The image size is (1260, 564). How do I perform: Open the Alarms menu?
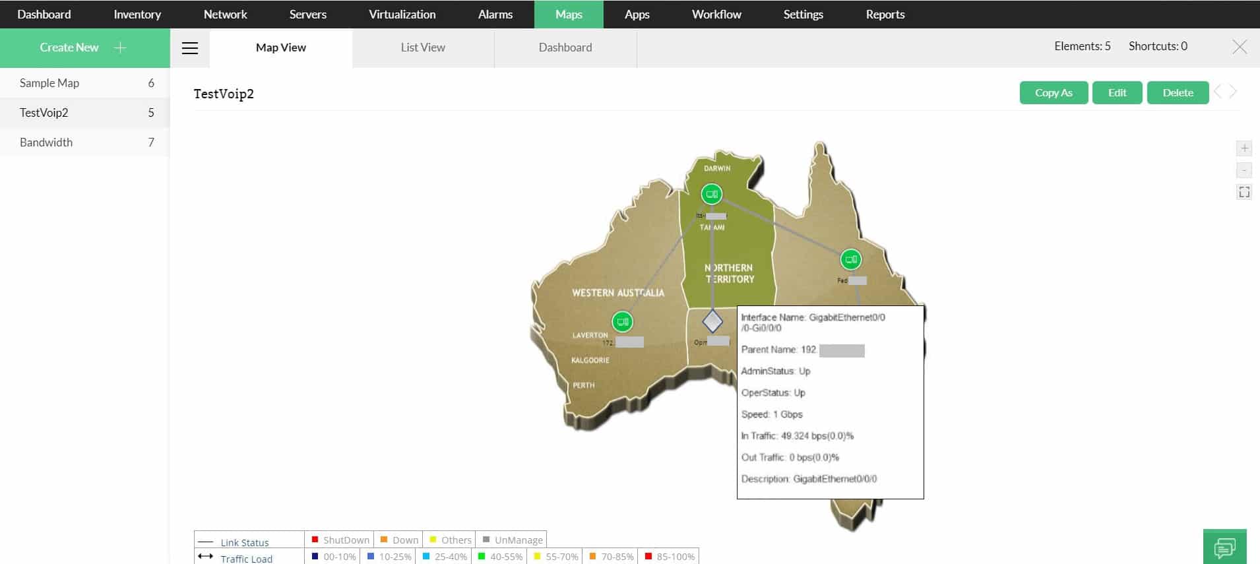(495, 14)
